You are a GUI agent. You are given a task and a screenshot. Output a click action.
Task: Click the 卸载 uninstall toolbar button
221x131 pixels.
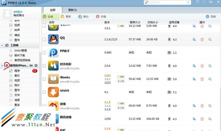pos(101,16)
